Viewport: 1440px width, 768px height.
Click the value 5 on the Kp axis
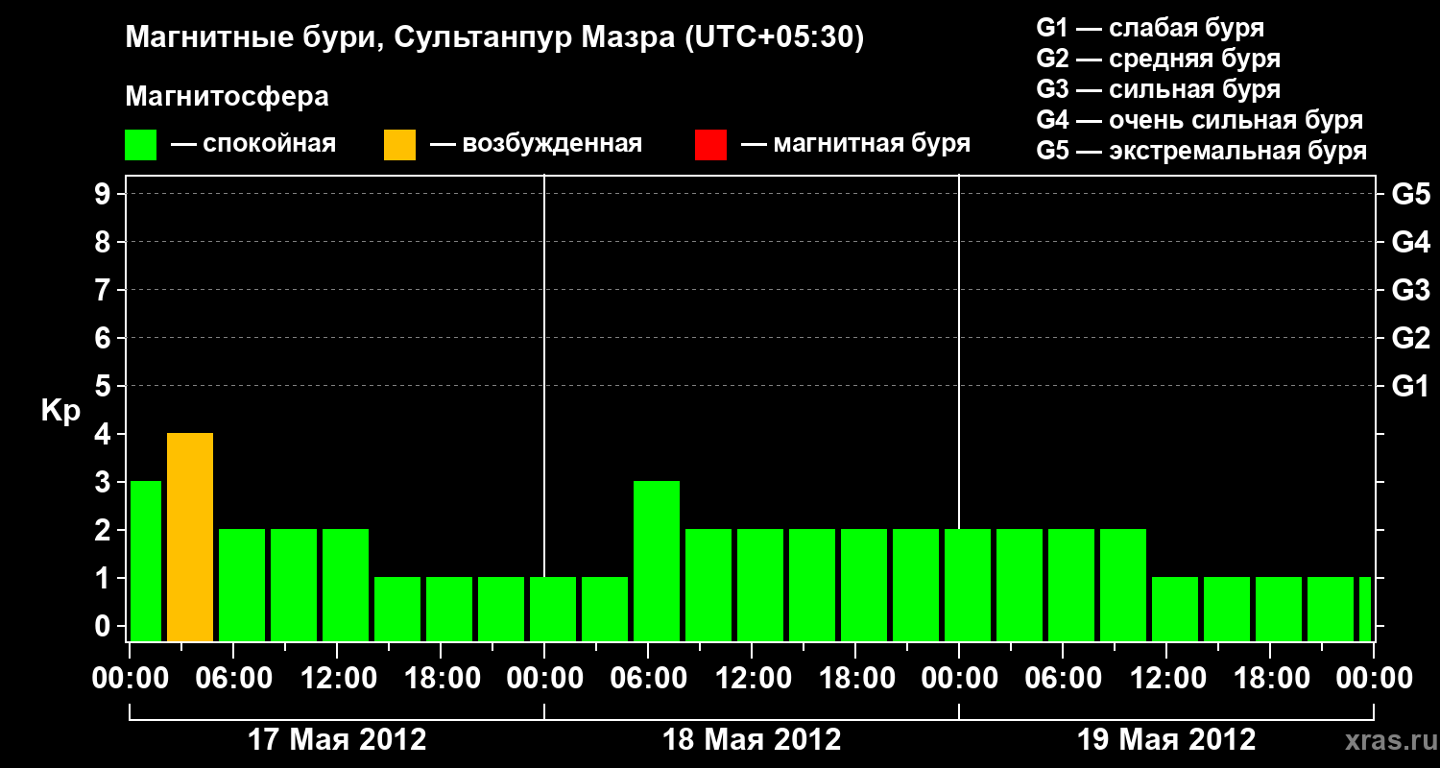tap(105, 386)
